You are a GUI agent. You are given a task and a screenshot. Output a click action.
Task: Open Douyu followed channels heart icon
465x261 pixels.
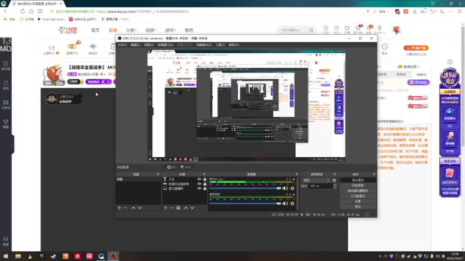click(337, 28)
